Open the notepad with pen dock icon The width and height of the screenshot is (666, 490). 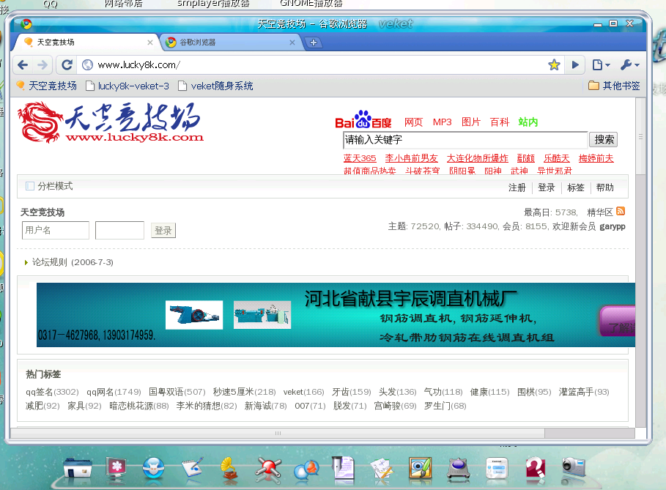pos(192,468)
